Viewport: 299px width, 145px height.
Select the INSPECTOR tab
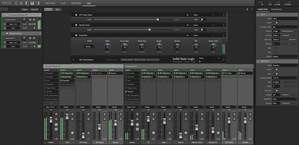(263, 9)
